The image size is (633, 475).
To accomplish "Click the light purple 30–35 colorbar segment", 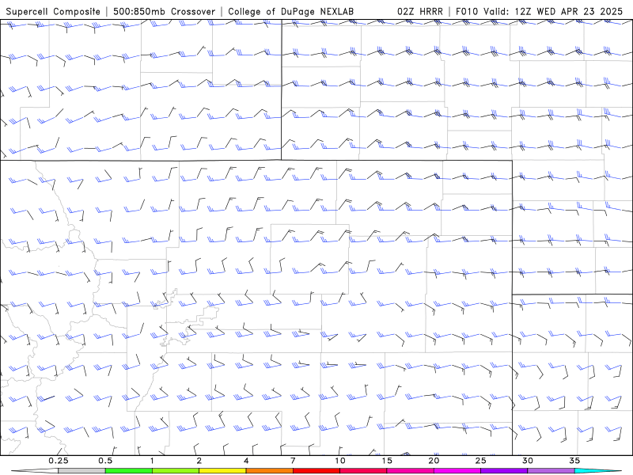I will (x=551, y=471).
